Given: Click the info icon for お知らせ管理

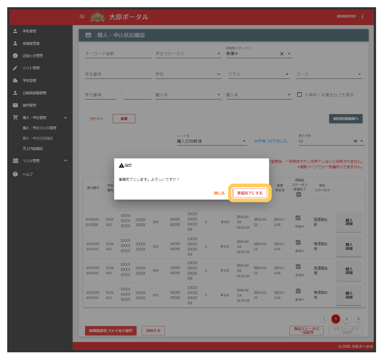Looking at the screenshot, I should [x=15, y=56].
